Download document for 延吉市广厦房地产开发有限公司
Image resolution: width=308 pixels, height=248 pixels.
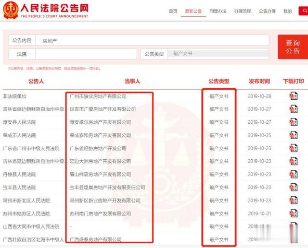(x=293, y=109)
